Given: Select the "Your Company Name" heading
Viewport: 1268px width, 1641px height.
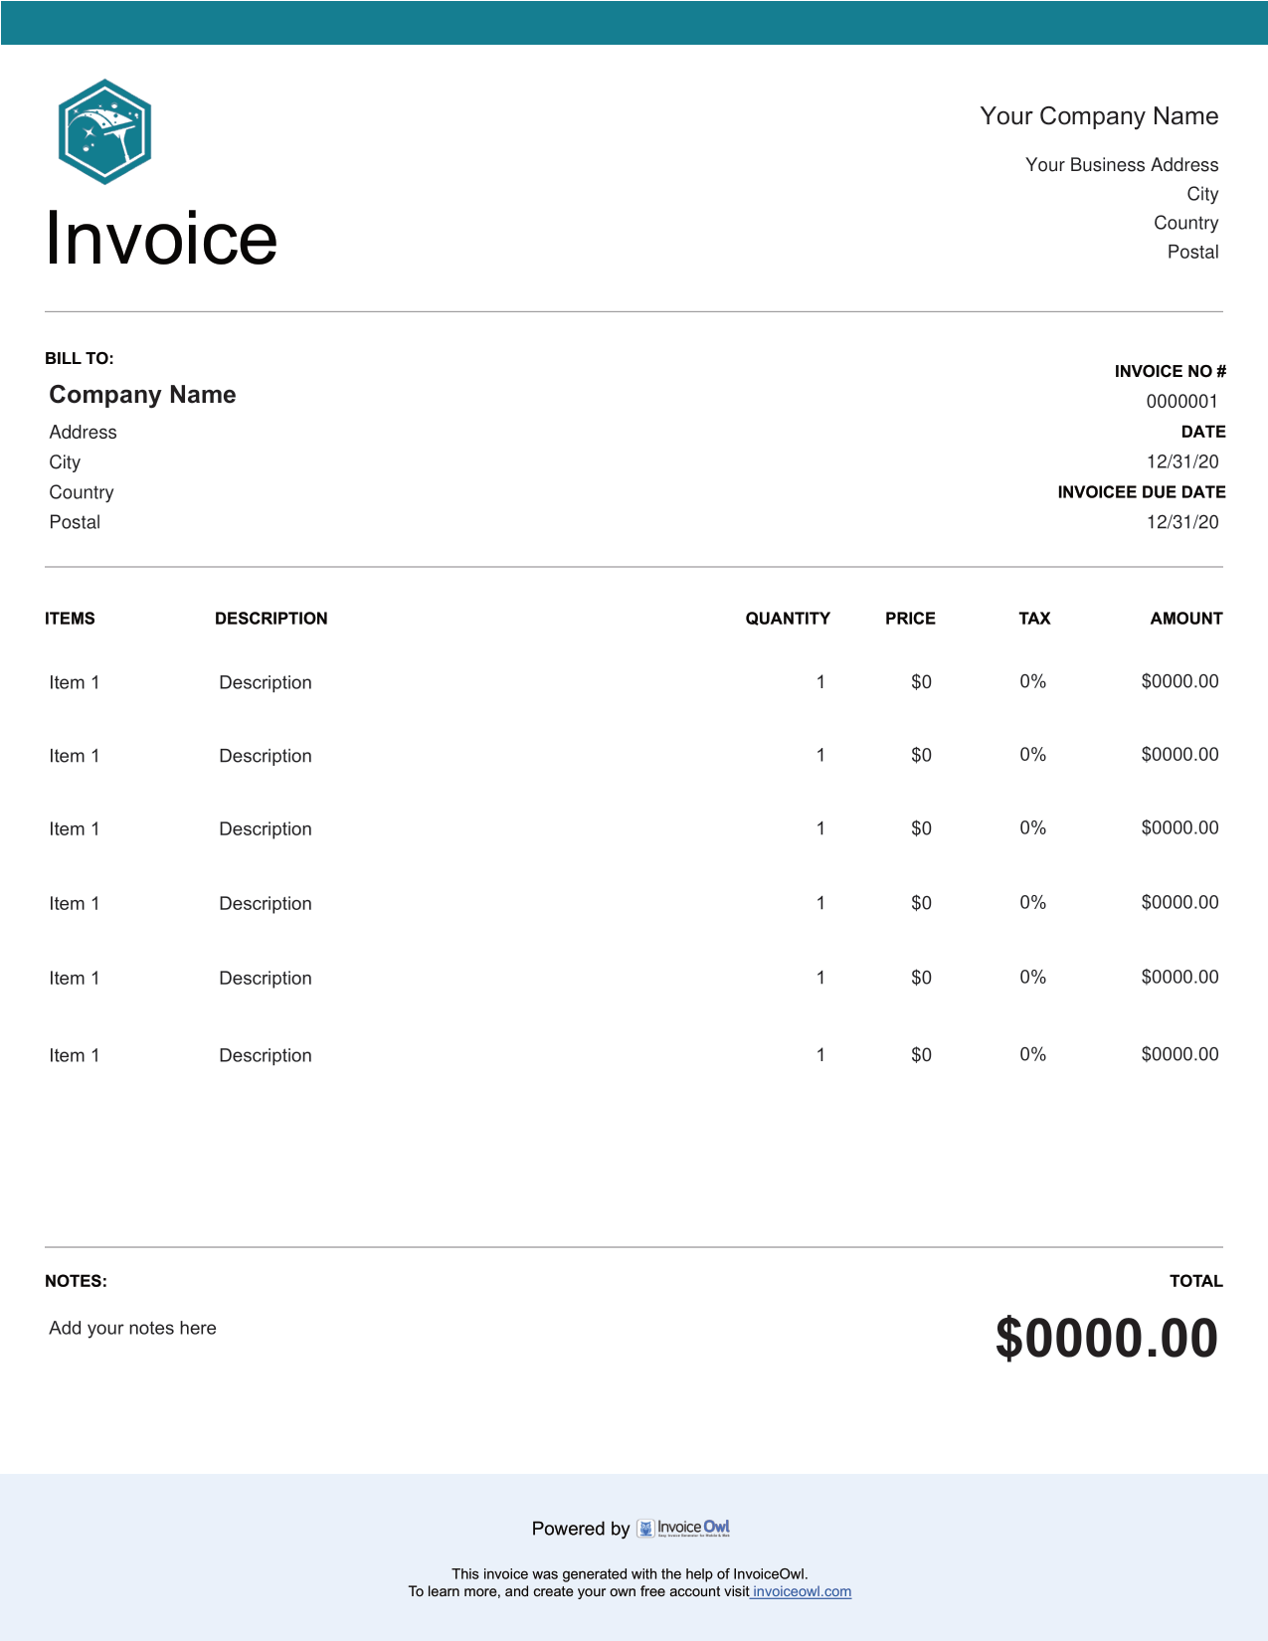Looking at the screenshot, I should 1099,116.
